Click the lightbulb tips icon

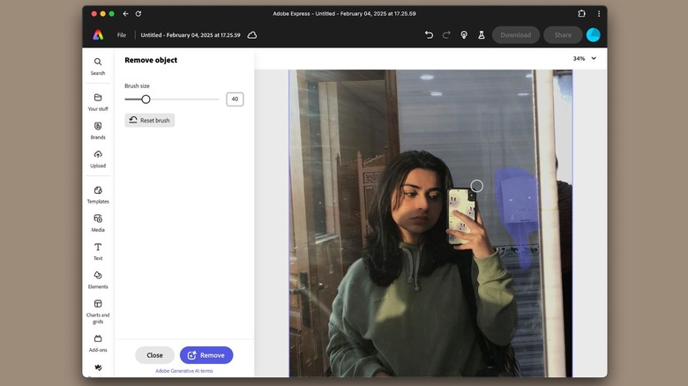click(x=464, y=35)
